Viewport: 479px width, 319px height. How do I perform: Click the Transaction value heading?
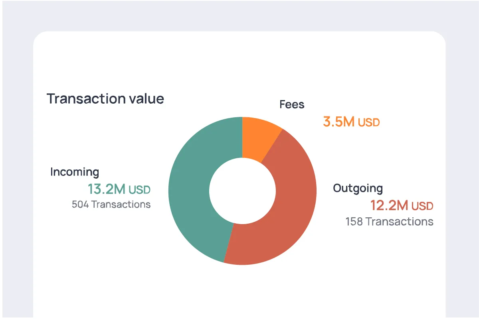[105, 98]
